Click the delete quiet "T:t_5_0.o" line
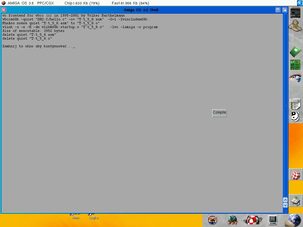This screenshot has width=303, height=227. [x=27, y=39]
